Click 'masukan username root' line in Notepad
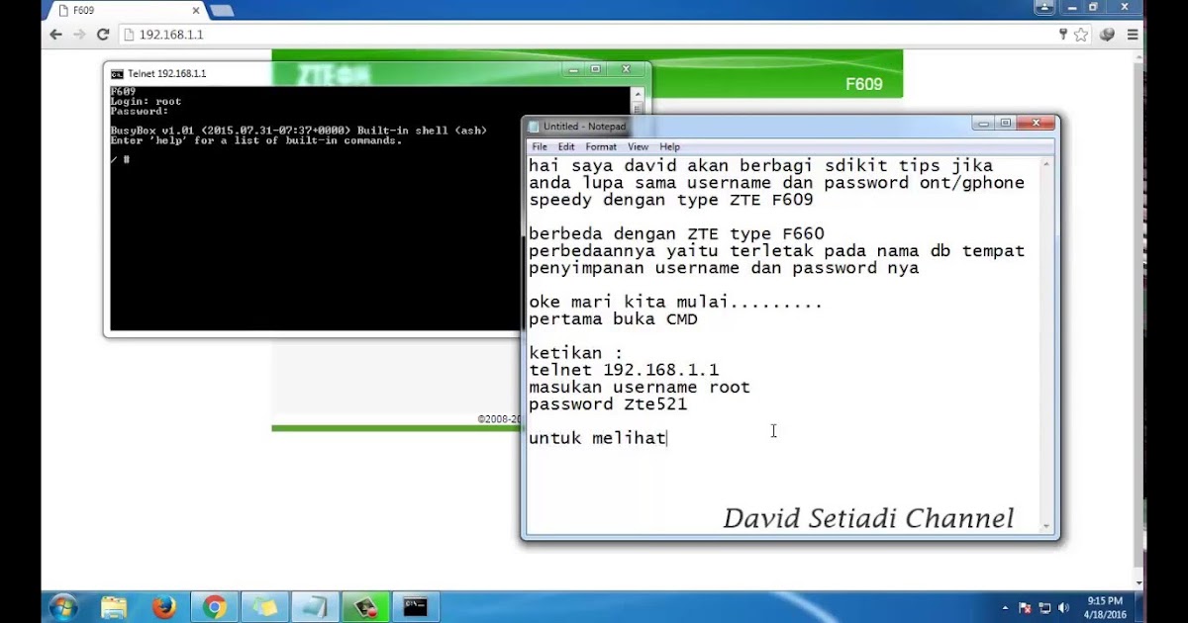This screenshot has height=623, width=1188. click(640, 388)
